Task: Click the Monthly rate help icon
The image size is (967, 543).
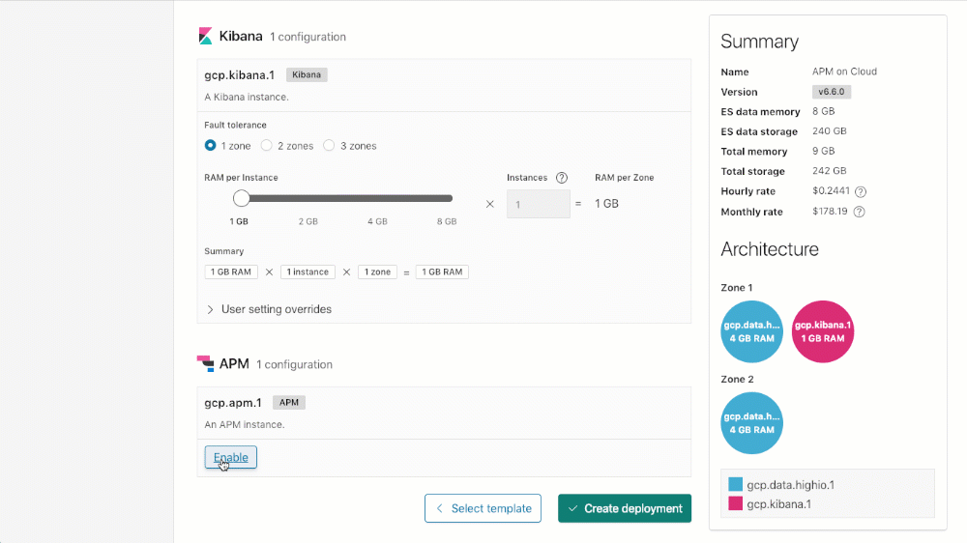Action: pyautogui.click(x=859, y=213)
